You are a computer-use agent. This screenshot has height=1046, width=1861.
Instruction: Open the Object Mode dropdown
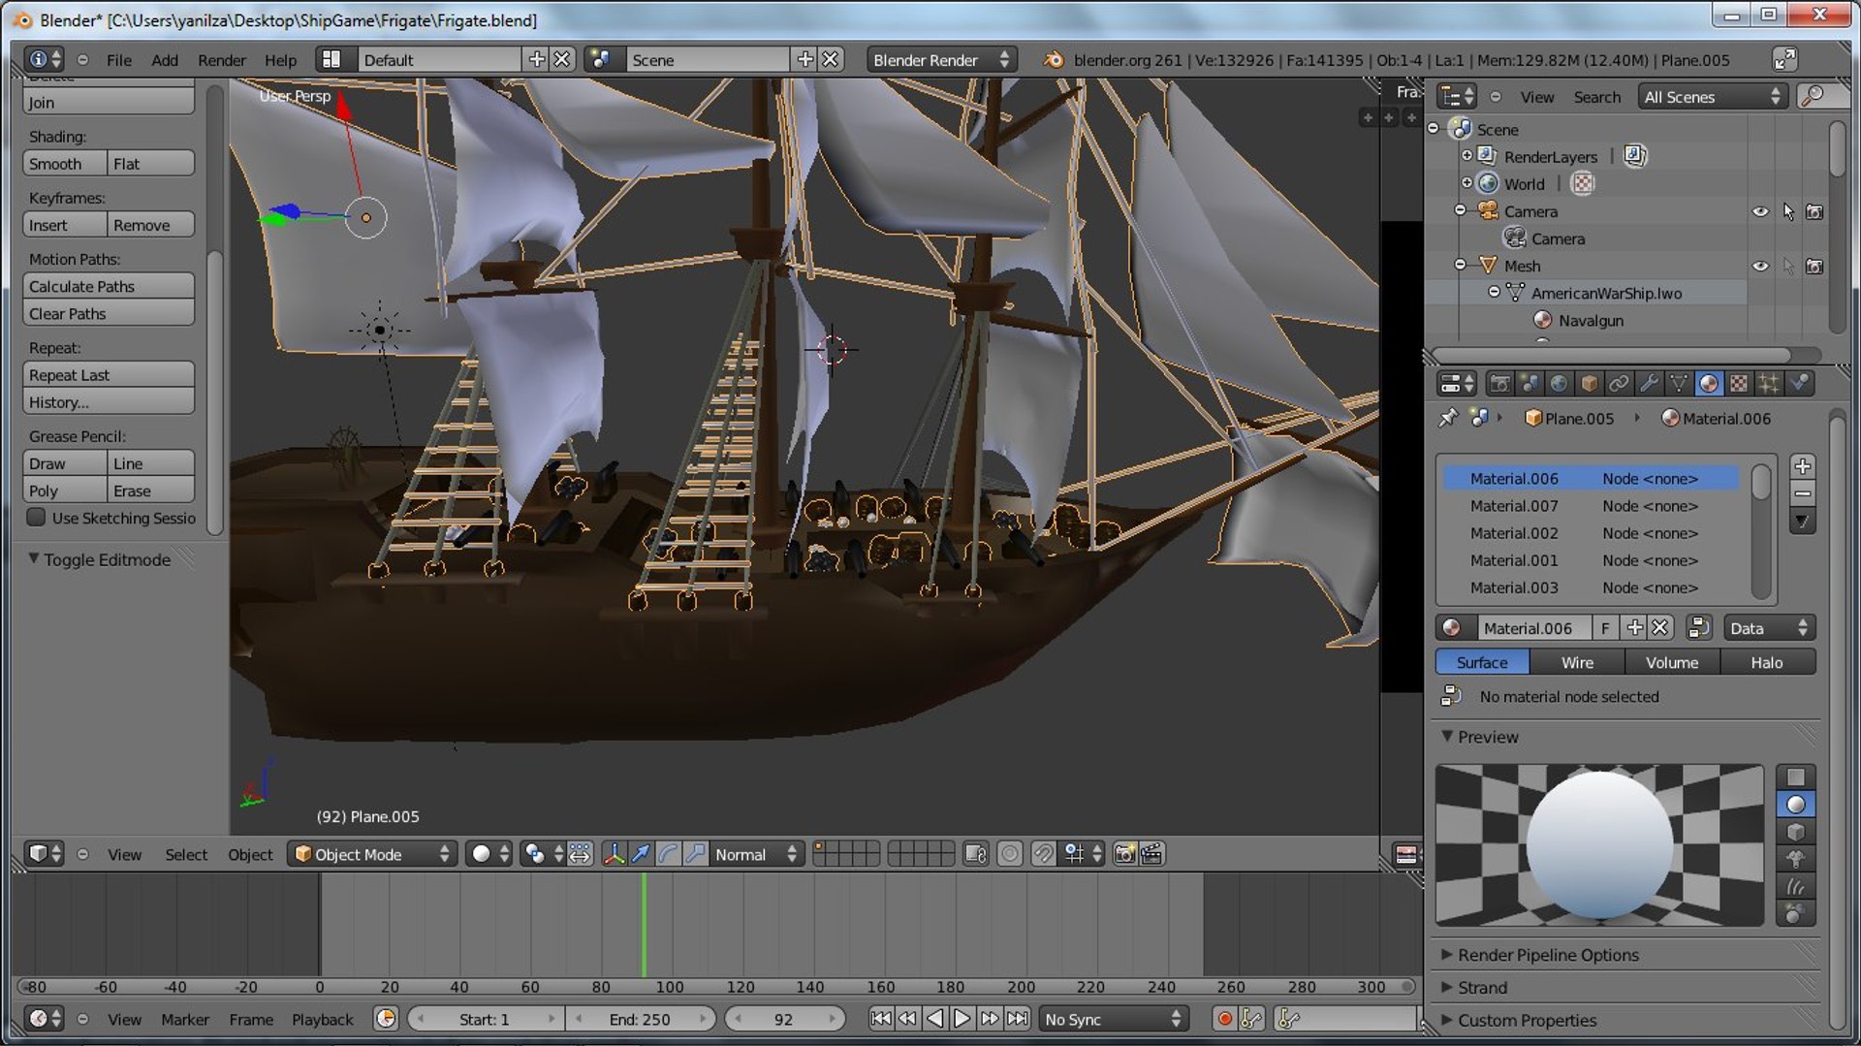(x=372, y=854)
